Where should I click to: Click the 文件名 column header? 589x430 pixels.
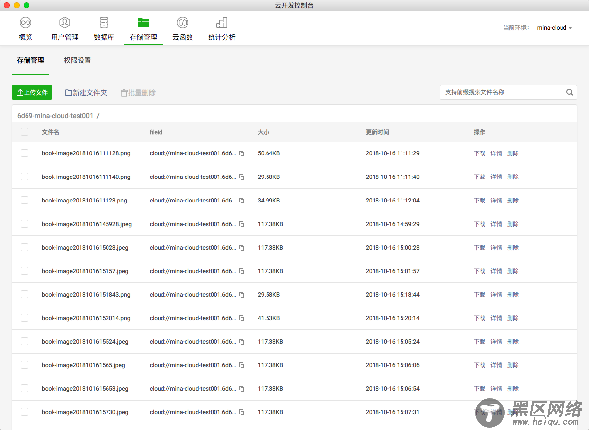point(51,132)
